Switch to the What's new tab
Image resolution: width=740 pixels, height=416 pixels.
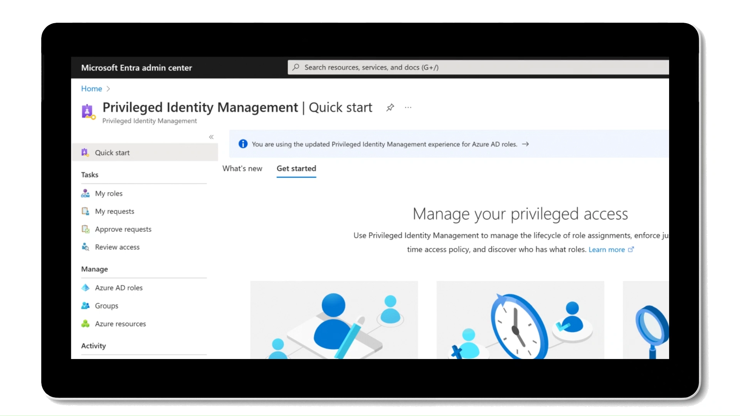tap(242, 168)
